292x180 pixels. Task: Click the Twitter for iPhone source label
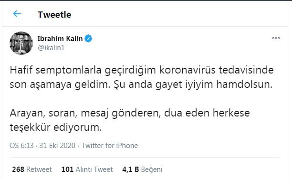pyautogui.click(x=110, y=146)
